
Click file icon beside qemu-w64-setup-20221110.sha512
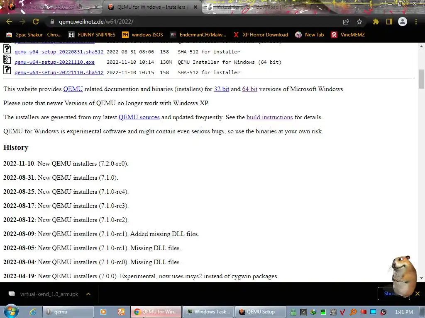click(x=7, y=70)
